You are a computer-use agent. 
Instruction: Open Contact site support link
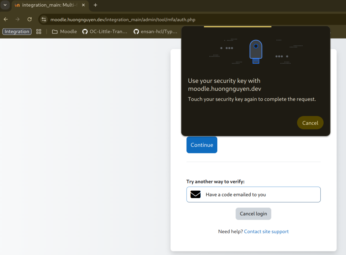[266, 232]
